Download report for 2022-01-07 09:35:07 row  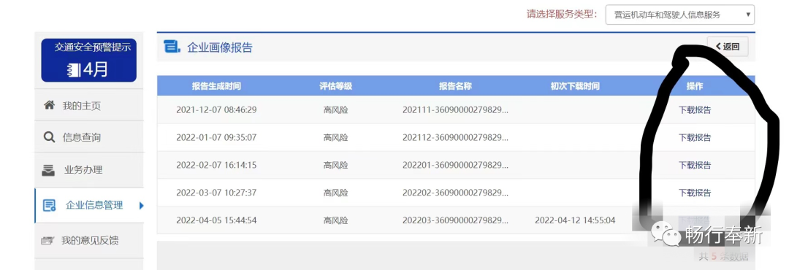pyautogui.click(x=695, y=137)
